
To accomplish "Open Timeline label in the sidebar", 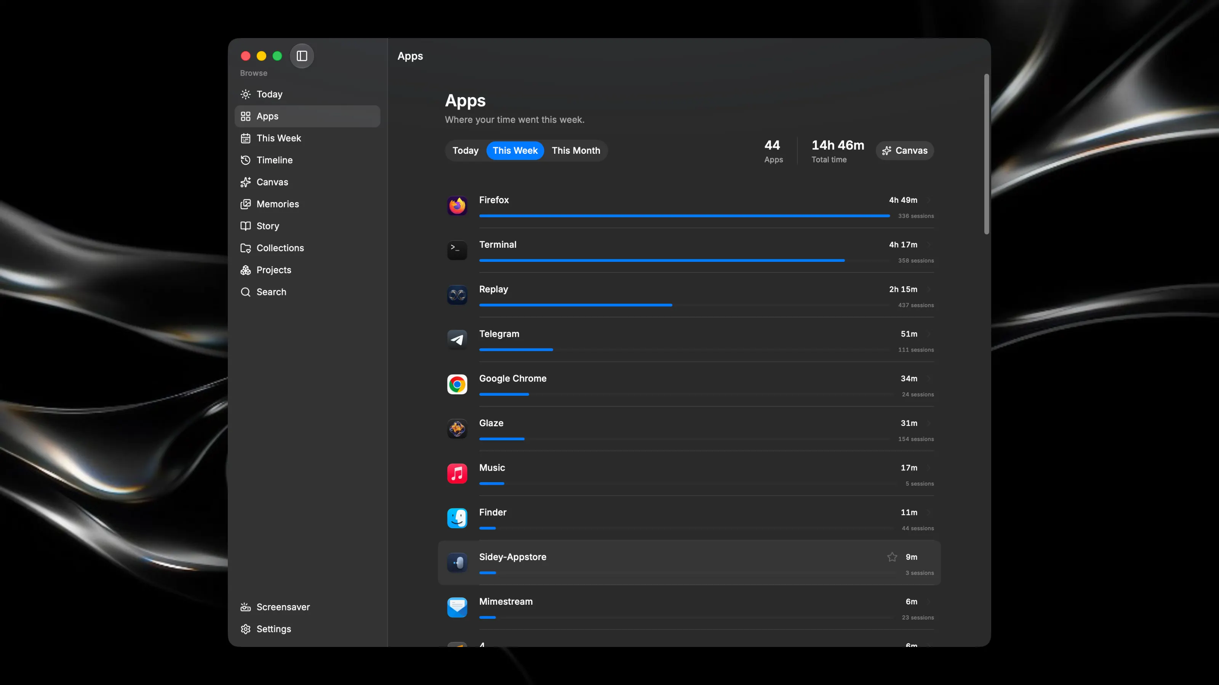I will [274, 160].
